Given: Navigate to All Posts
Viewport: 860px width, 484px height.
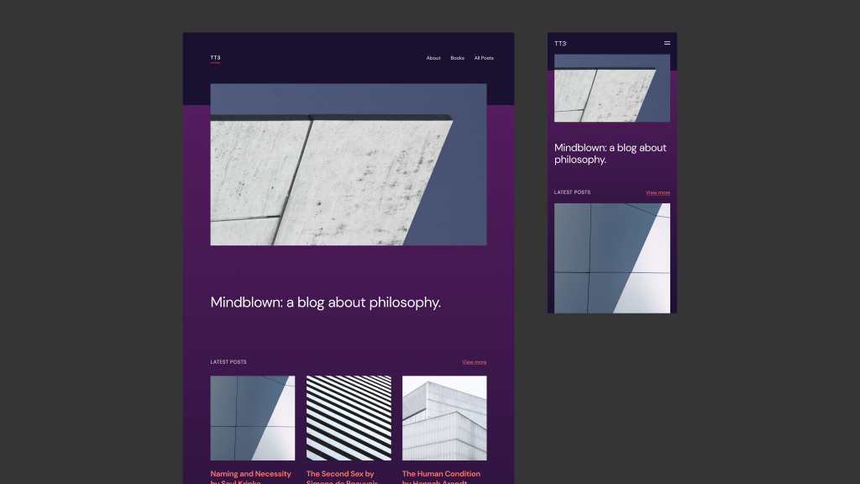Looking at the screenshot, I should click(482, 58).
